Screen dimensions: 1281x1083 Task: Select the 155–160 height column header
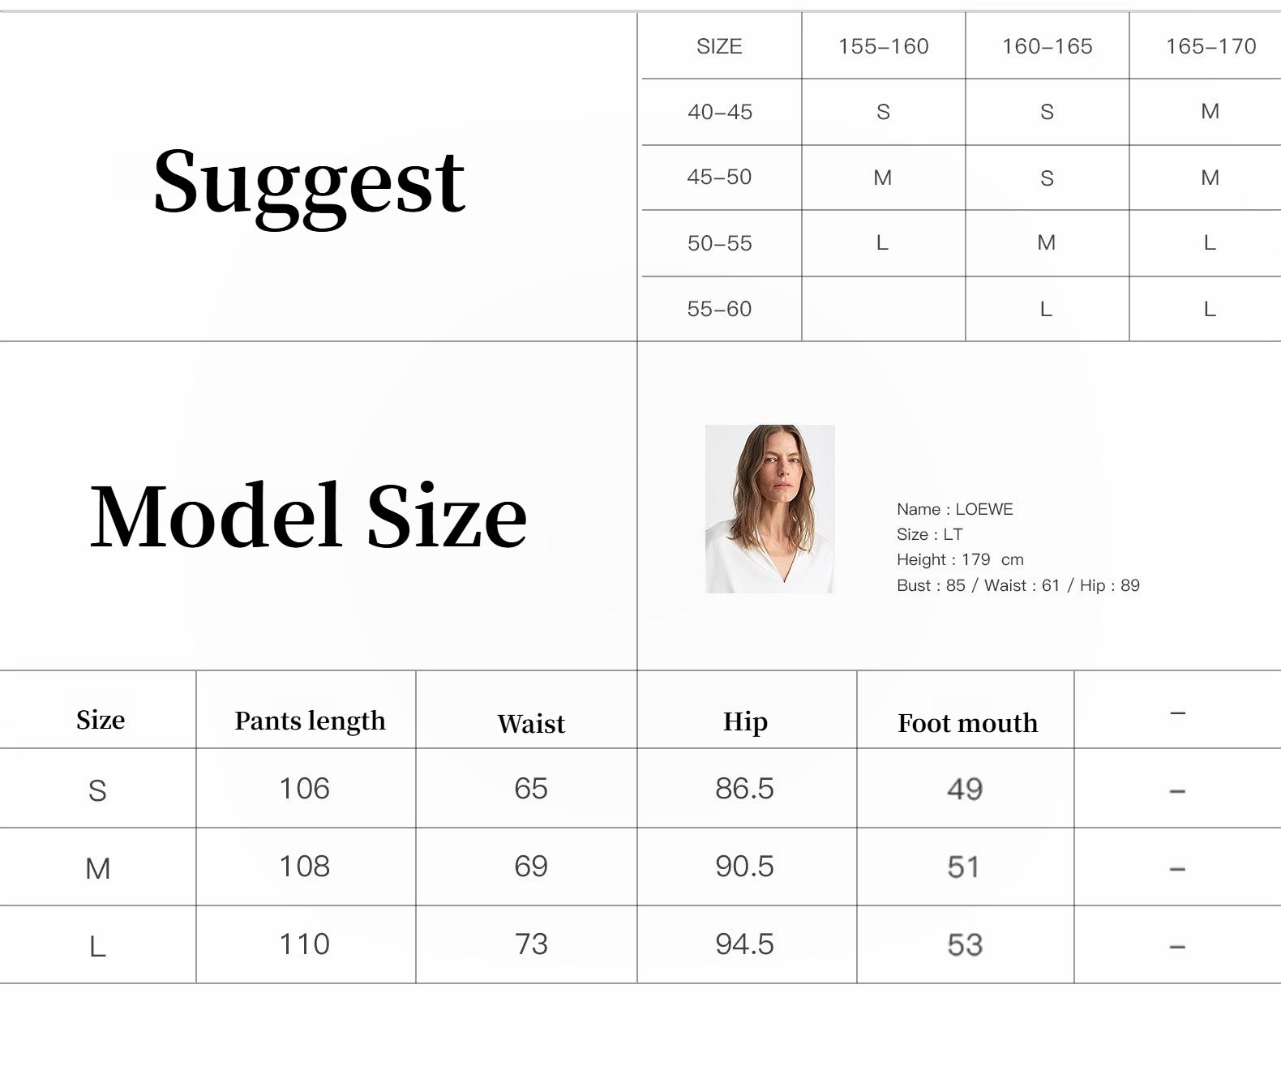point(883,46)
